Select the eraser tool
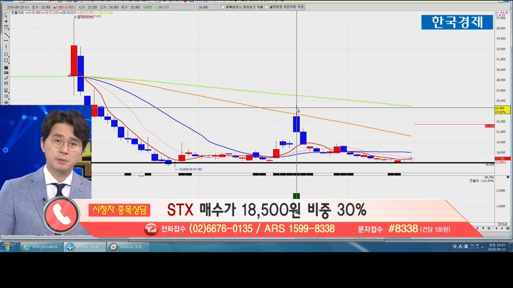 (x=6, y=78)
